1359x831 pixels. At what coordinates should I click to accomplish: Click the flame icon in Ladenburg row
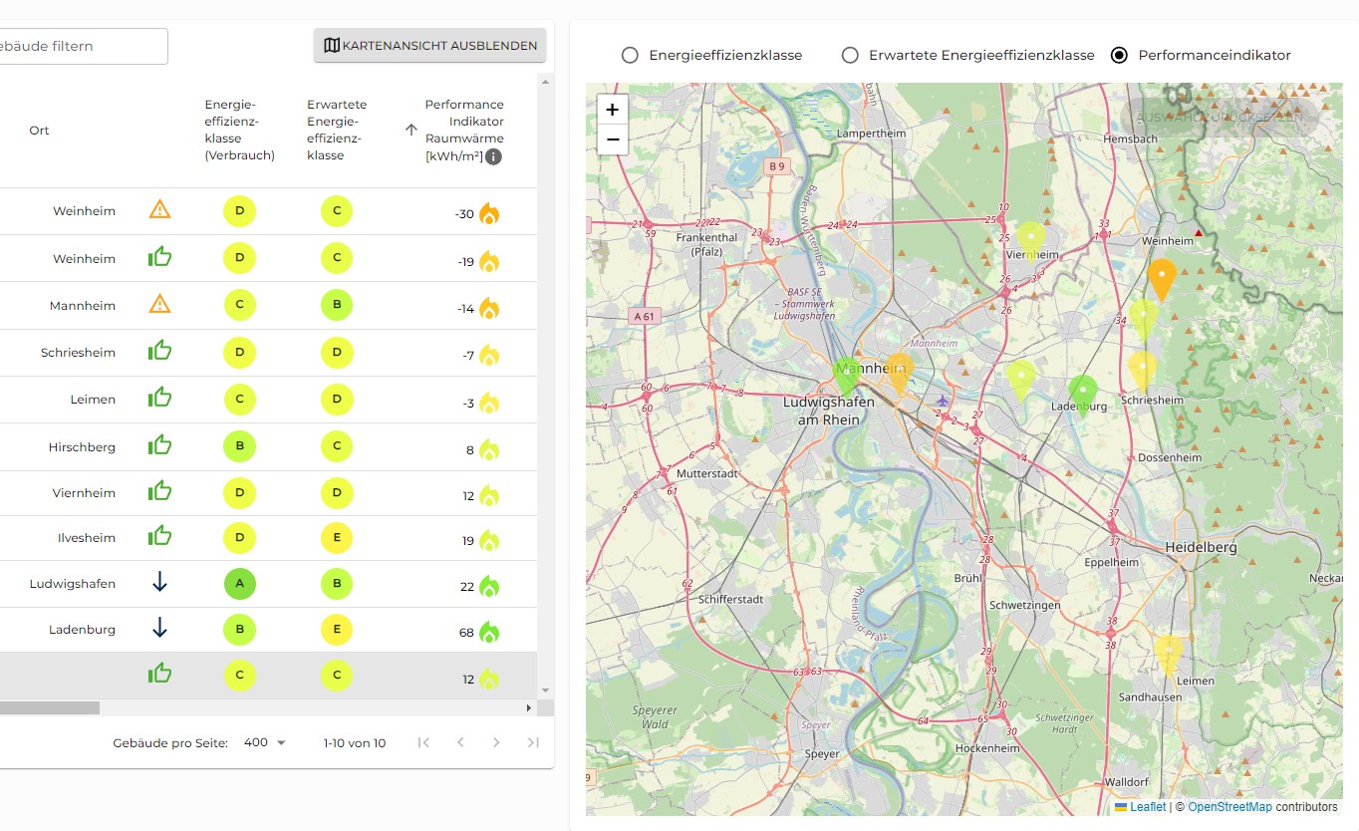pos(488,632)
